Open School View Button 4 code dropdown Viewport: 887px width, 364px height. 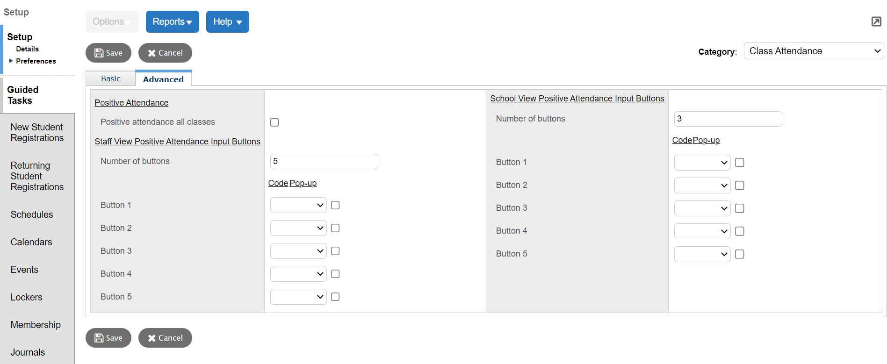(x=702, y=231)
